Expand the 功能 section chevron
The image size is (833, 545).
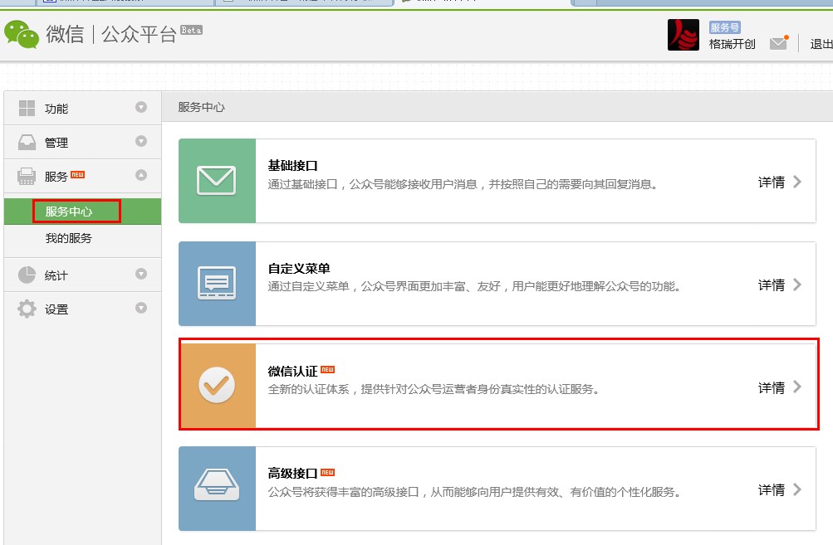141,107
